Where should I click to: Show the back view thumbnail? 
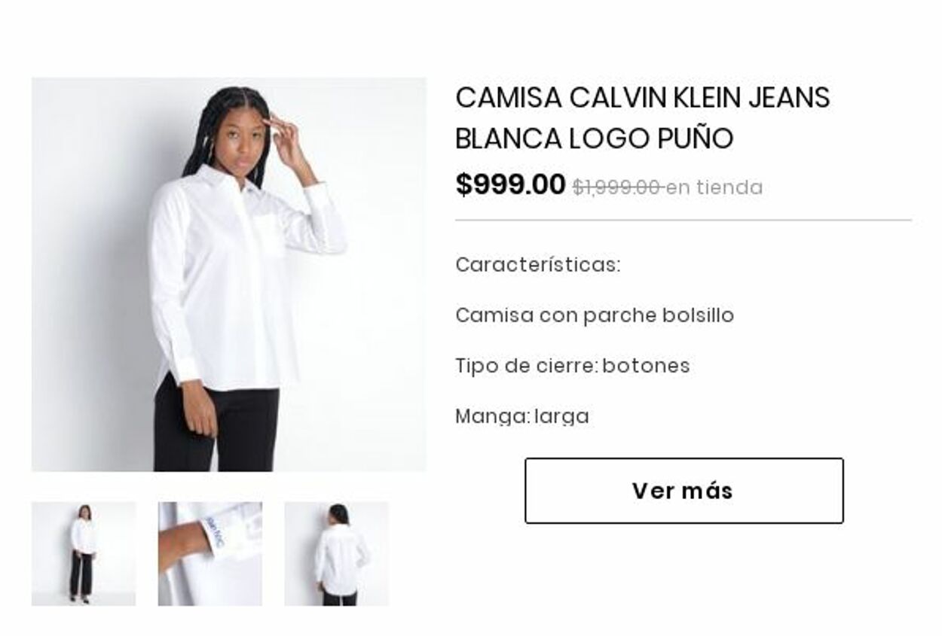point(336,554)
